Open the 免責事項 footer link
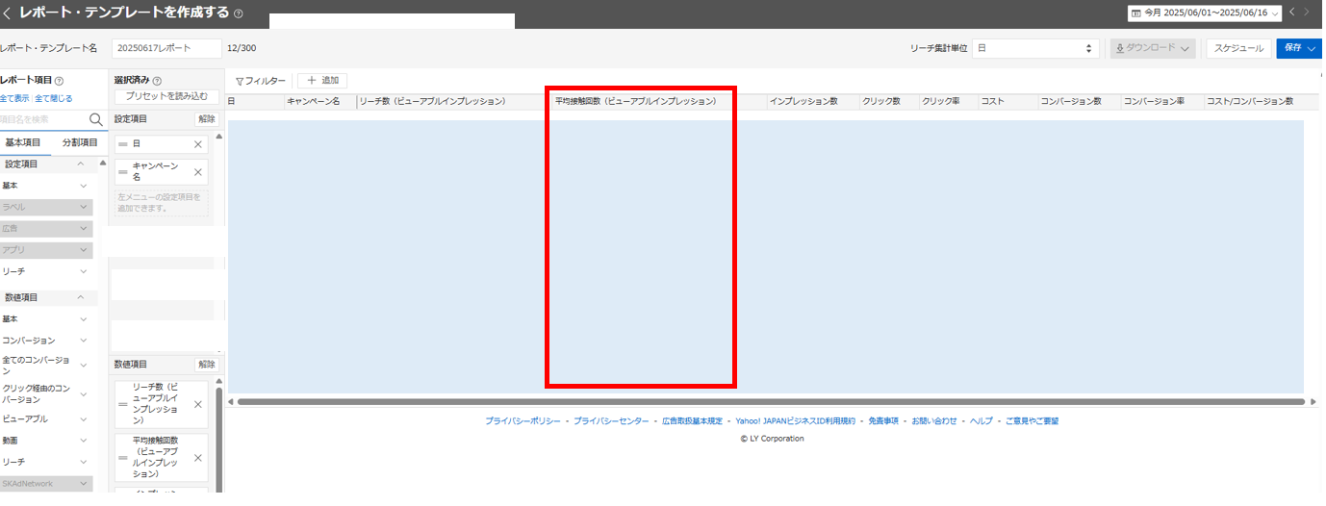 (x=883, y=421)
